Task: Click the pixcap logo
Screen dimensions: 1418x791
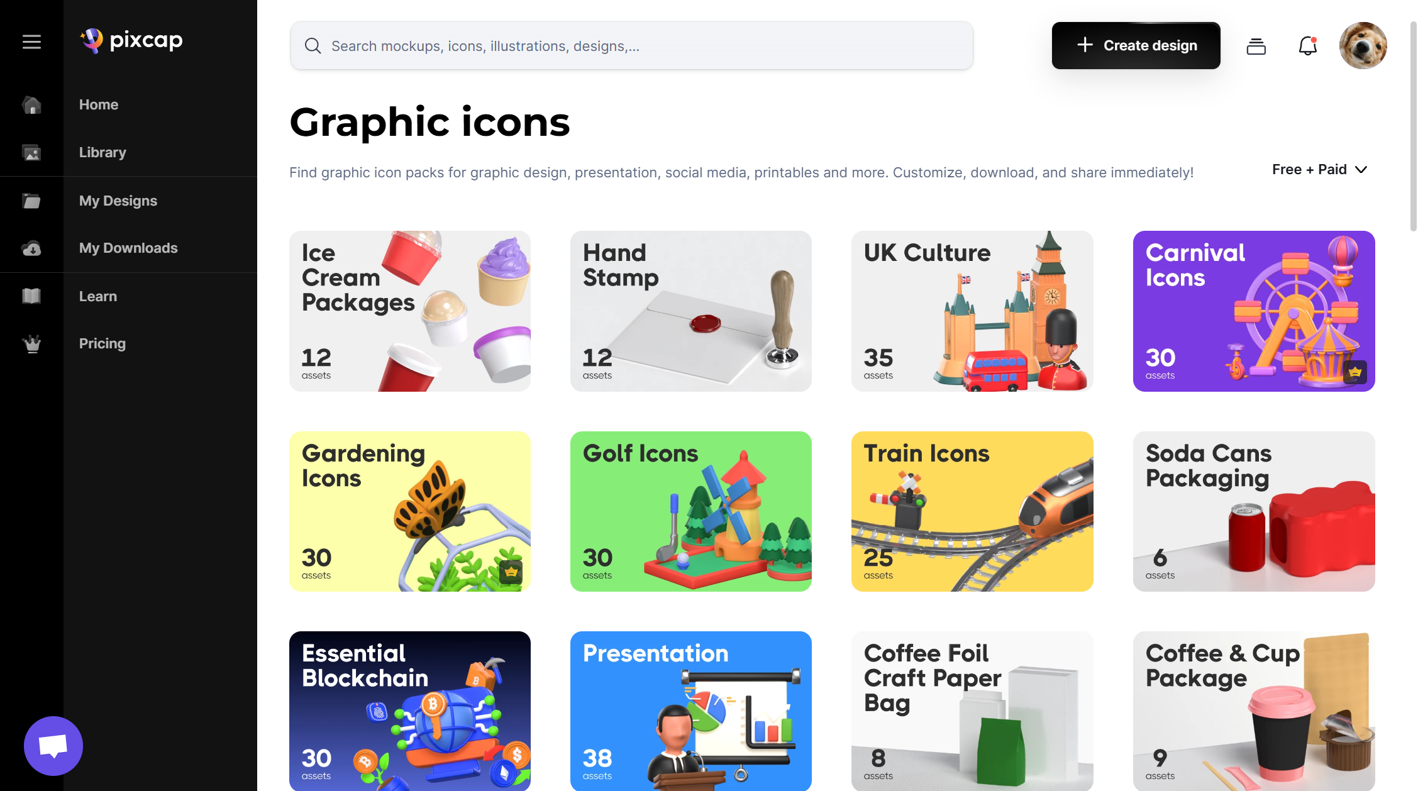Action: [131, 41]
